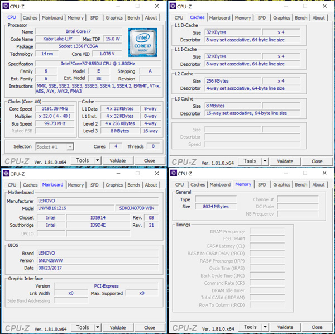Screen dimensions: 335x334
Task: Open Memory tab in the CPU window
Action: (75, 18)
